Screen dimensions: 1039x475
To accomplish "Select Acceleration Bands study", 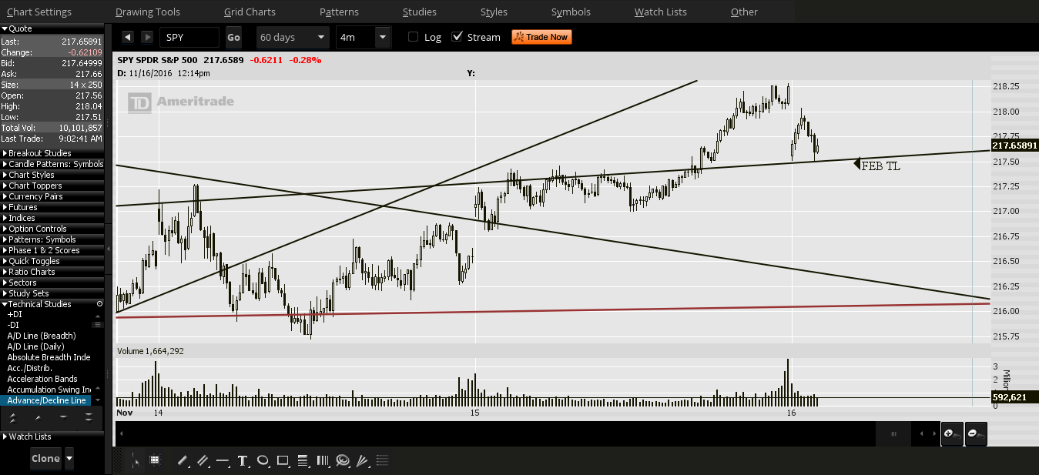I will point(42,379).
